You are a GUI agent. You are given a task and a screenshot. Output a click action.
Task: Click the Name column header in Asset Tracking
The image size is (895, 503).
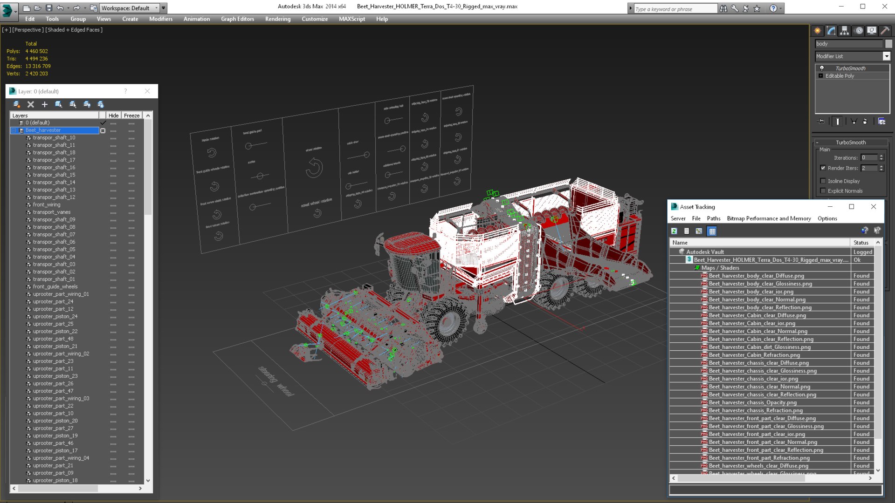[x=760, y=243]
